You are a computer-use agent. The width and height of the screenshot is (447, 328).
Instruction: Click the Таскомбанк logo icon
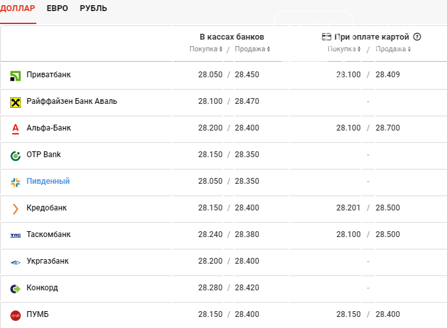(x=16, y=236)
